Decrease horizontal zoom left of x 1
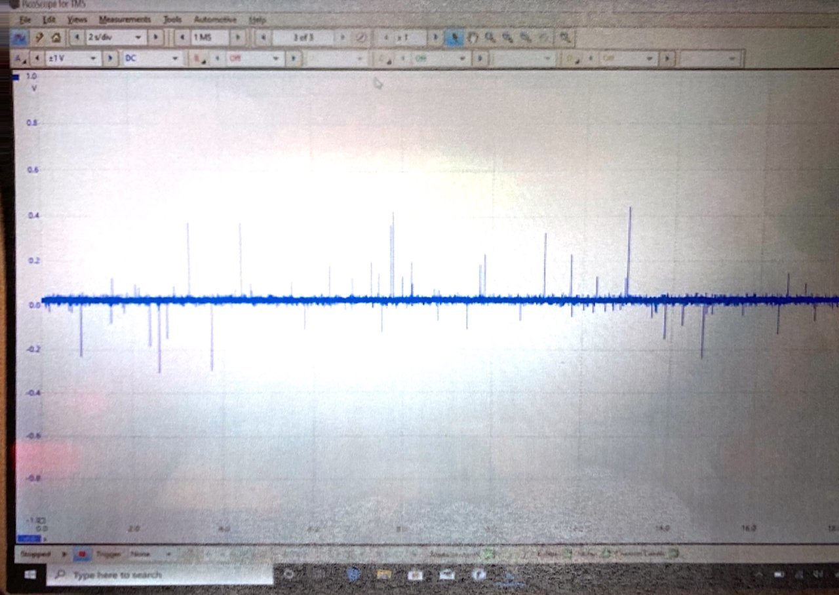839x595 pixels. pos(385,38)
